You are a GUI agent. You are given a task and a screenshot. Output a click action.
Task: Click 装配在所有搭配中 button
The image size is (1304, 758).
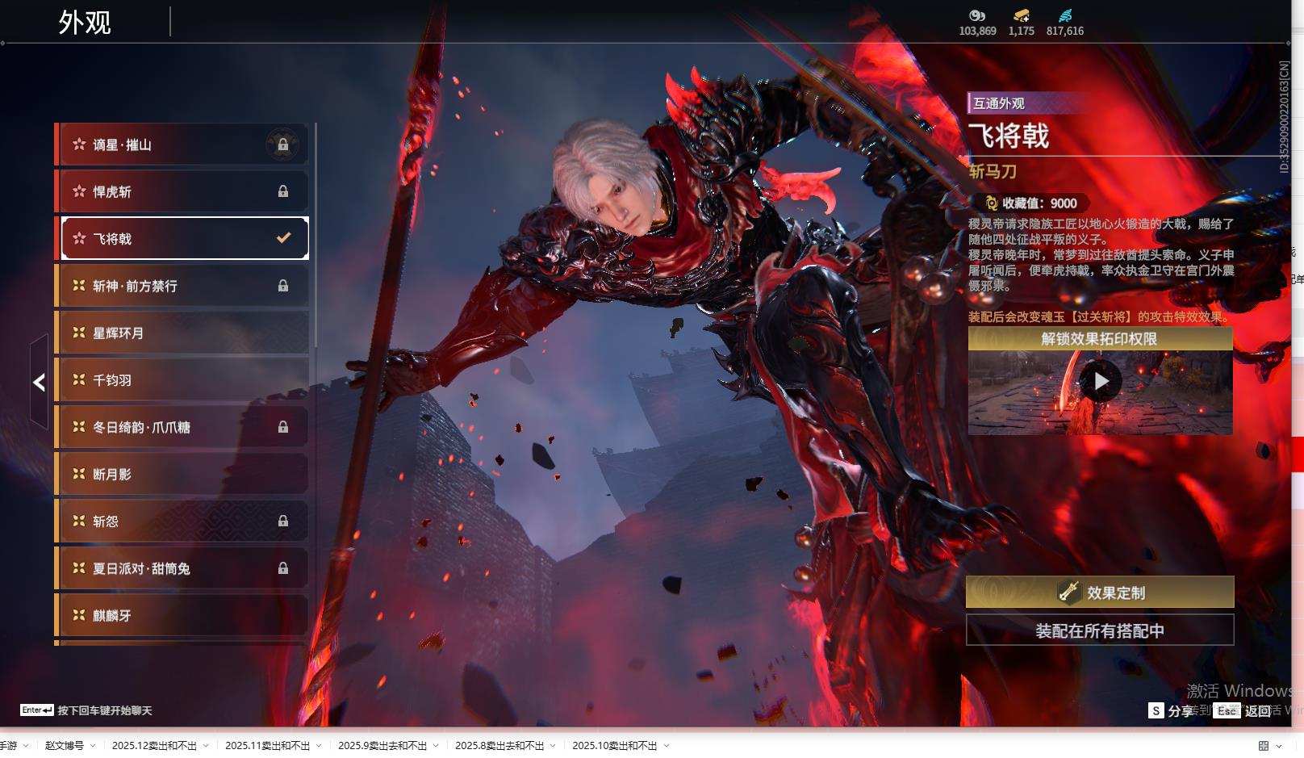point(1100,630)
